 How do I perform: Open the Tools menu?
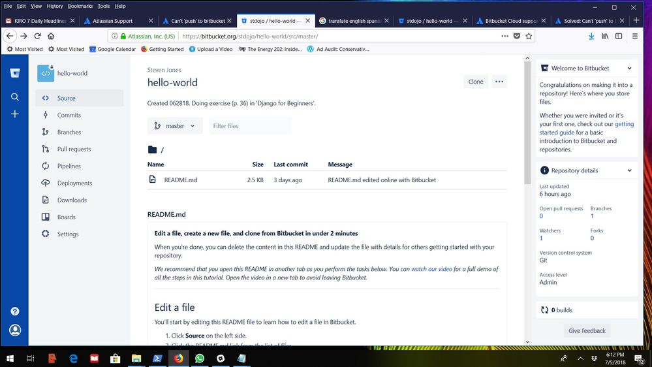click(x=104, y=6)
